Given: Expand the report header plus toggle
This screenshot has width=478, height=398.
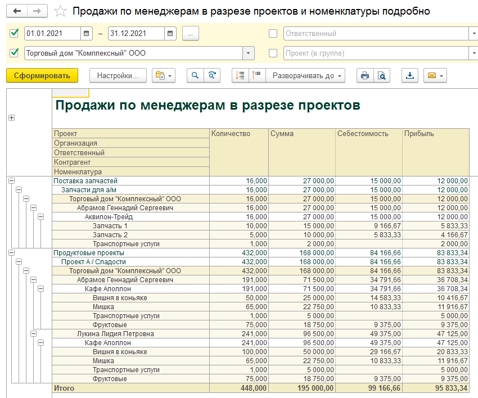Looking at the screenshot, I should click(12, 118).
